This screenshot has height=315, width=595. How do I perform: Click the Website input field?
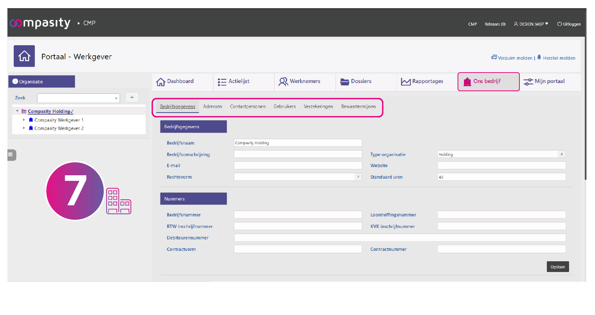pyautogui.click(x=502, y=165)
